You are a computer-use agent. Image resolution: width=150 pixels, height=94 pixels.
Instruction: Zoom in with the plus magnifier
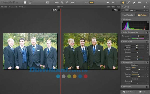[62, 3]
